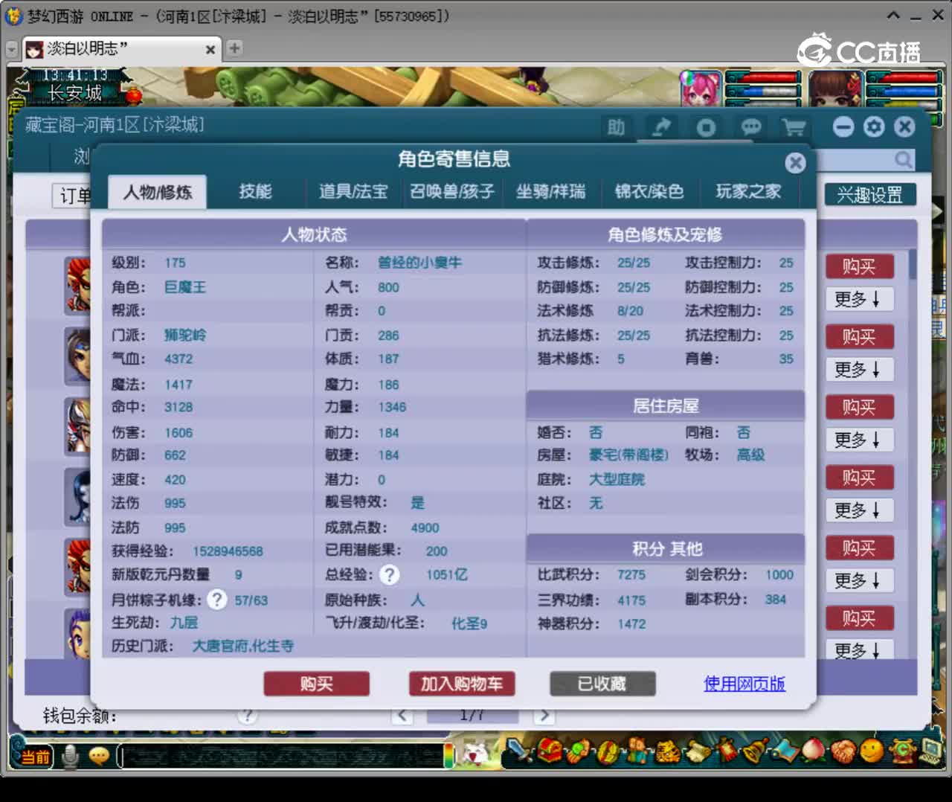The height and width of the screenshot is (802, 952).
Task: Open the 使用网页版 link
Action: pos(744,684)
